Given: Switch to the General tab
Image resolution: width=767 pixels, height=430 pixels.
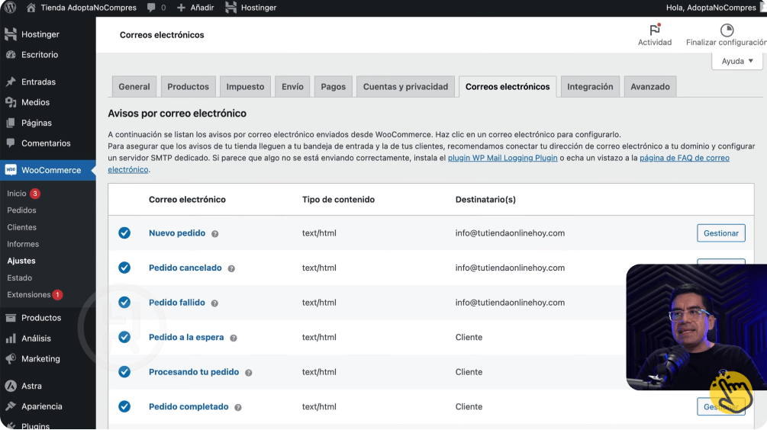Looking at the screenshot, I should 134,86.
